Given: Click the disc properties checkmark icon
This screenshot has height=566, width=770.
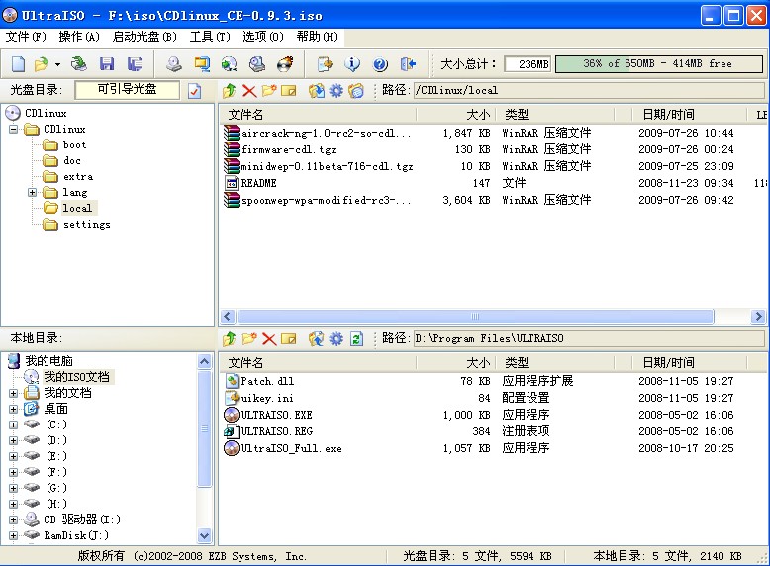Looking at the screenshot, I should tap(194, 90).
